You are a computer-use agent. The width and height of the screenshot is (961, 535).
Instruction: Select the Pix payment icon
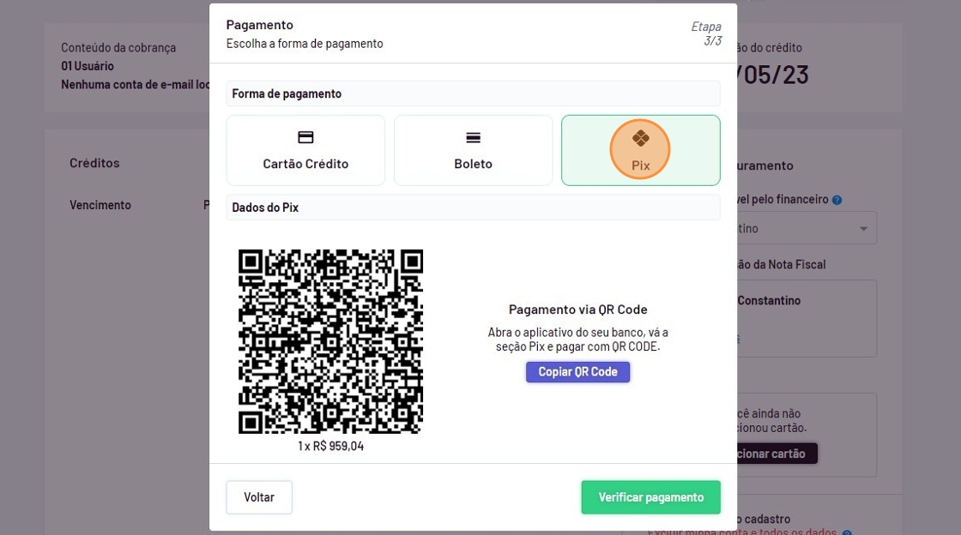(x=640, y=139)
